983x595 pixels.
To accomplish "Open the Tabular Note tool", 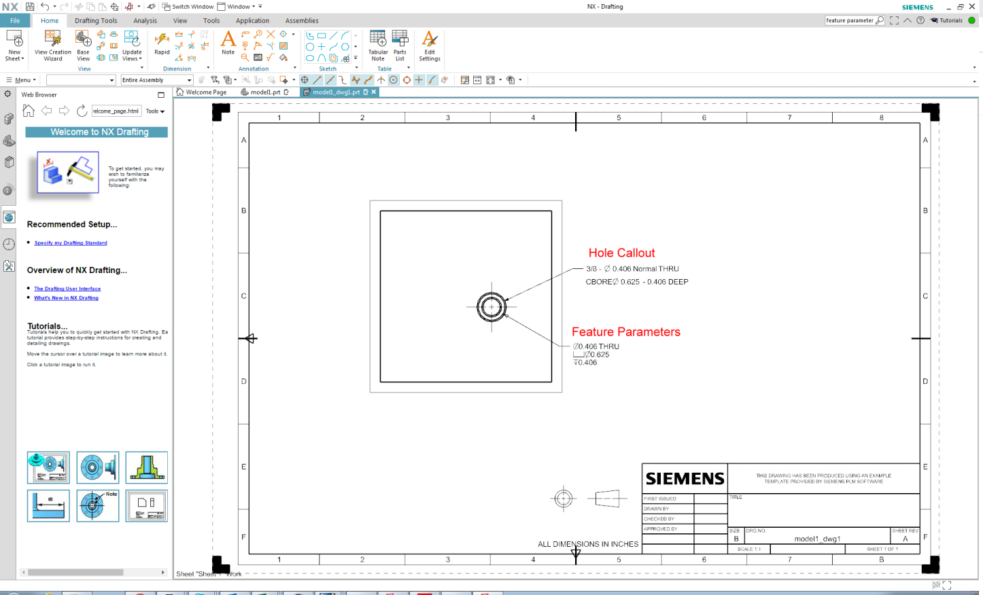I will coord(378,46).
